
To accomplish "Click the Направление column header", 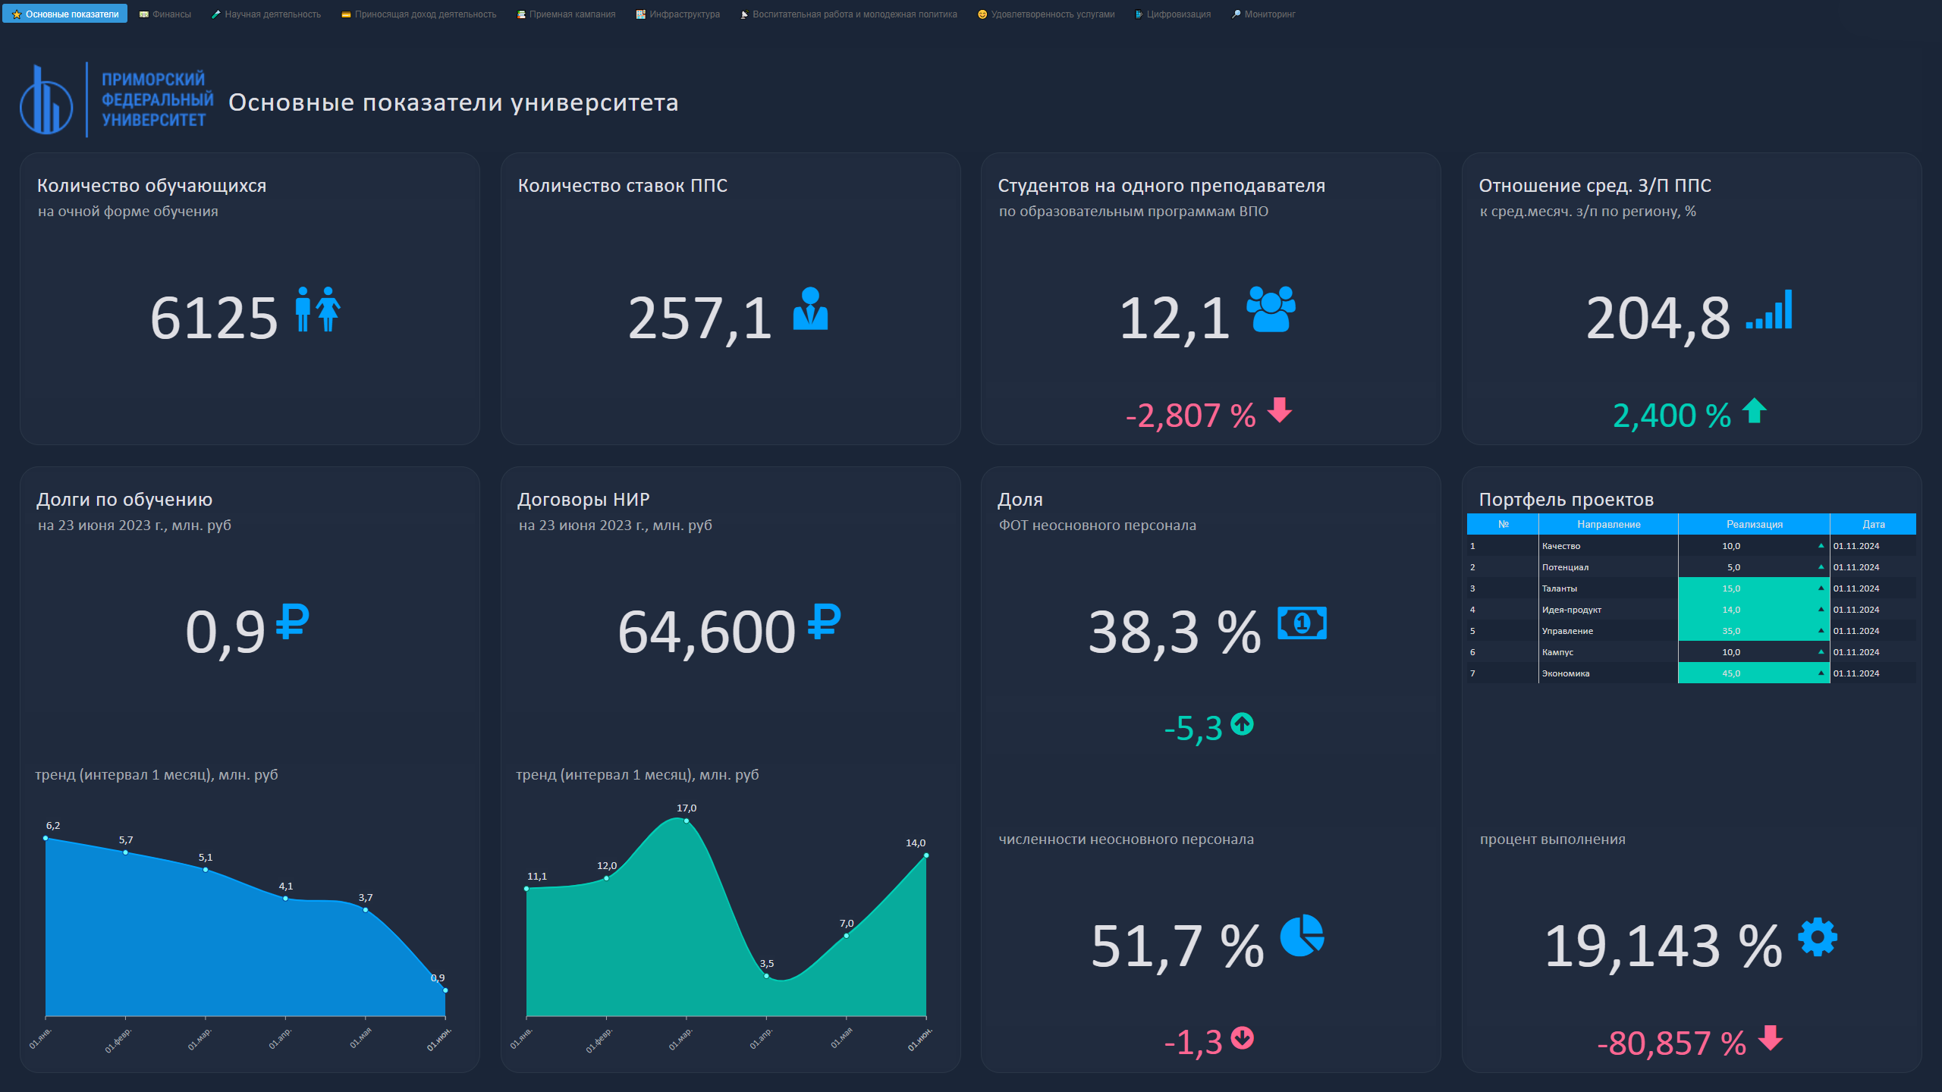I will coord(1608,524).
